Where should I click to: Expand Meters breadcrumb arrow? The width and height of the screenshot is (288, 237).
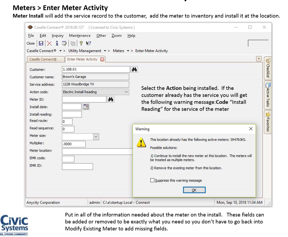pos(128,51)
